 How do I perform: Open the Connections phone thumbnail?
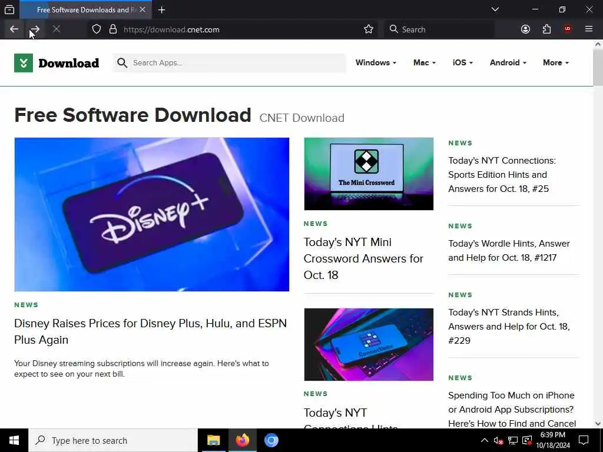369,344
